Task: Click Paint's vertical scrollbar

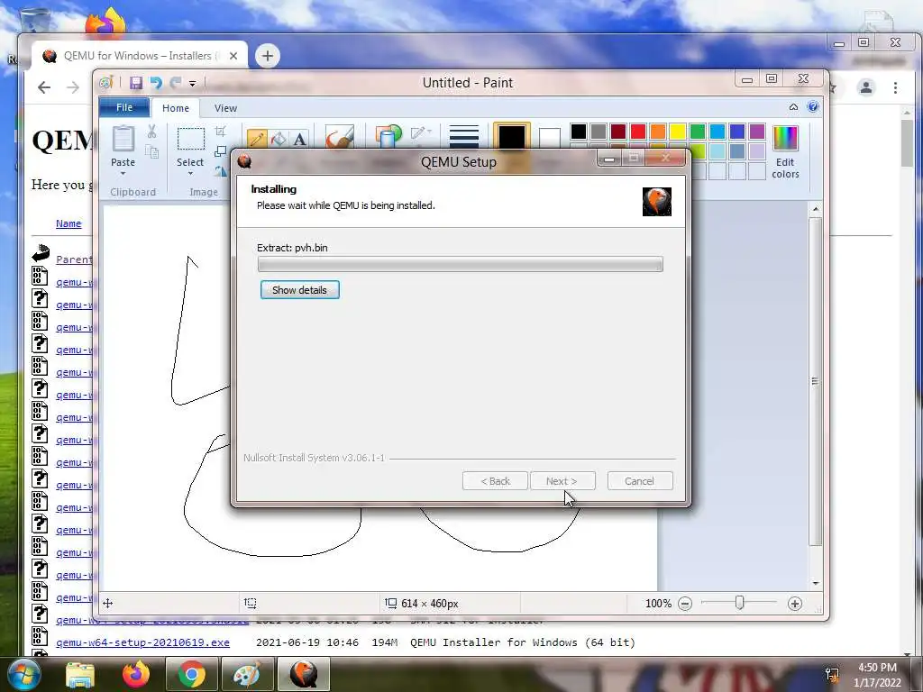Action: coord(815,381)
